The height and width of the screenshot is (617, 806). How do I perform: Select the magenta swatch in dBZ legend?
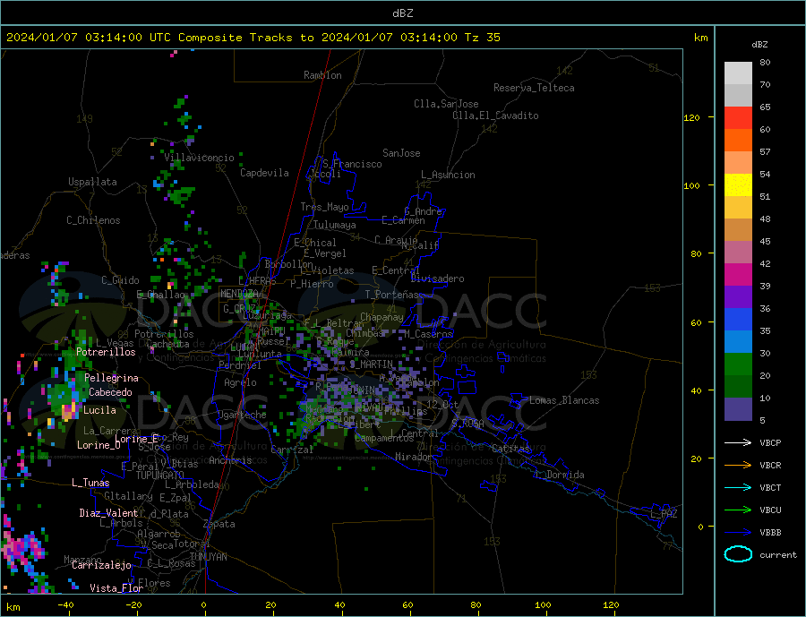click(738, 275)
